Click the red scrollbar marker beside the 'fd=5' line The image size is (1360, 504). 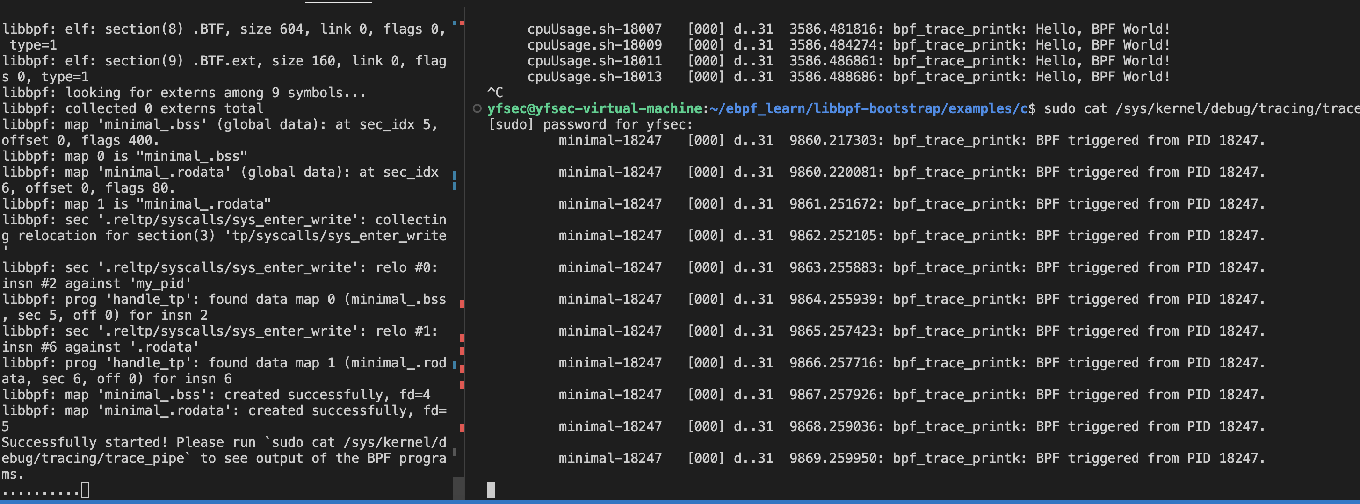pos(462,427)
